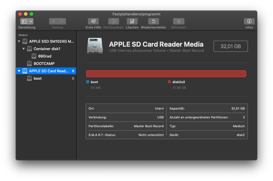Click the Container disk1 drive icon

(x=29, y=49)
